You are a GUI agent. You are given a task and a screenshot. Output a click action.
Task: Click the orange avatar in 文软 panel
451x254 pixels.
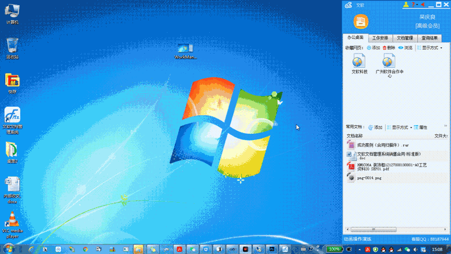(361, 21)
